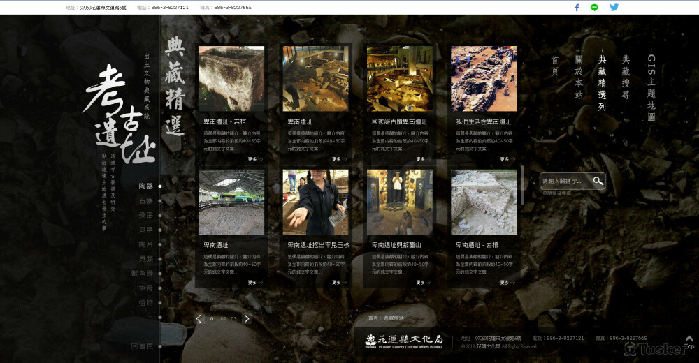This screenshot has width=699, height=363.
Task: Click the Hualien Cultural Affairs Bureau logo
Action: 404,341
